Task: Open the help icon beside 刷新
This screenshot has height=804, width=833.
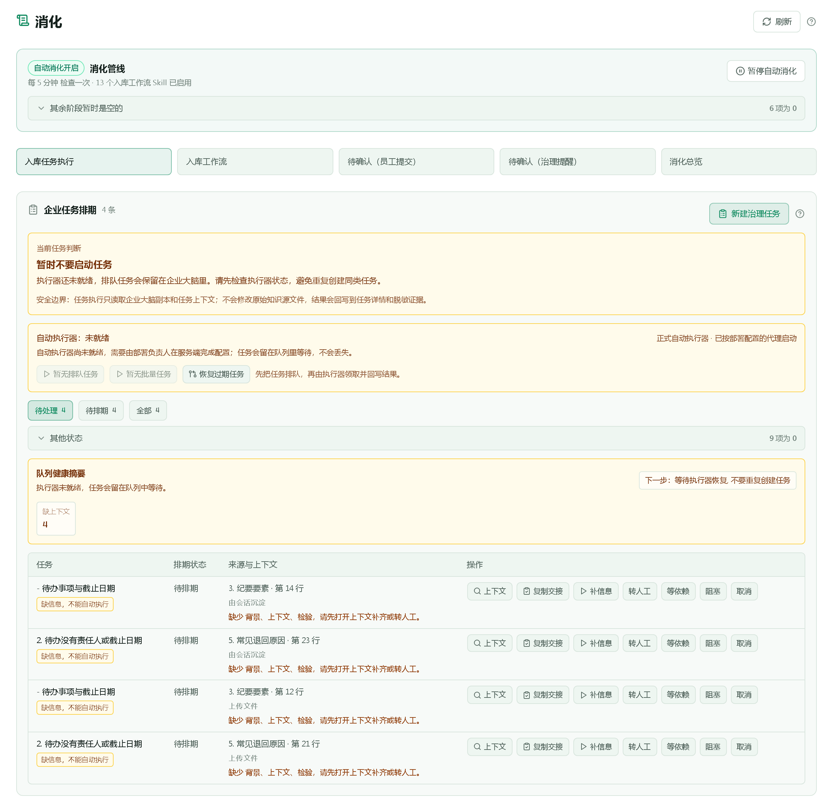Action: [811, 22]
